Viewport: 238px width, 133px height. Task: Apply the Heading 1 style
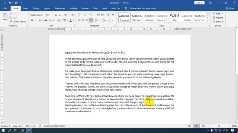click(x=149, y=17)
